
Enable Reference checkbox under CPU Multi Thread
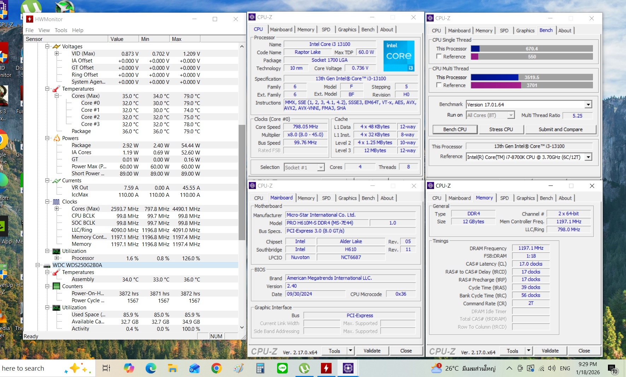(x=439, y=85)
